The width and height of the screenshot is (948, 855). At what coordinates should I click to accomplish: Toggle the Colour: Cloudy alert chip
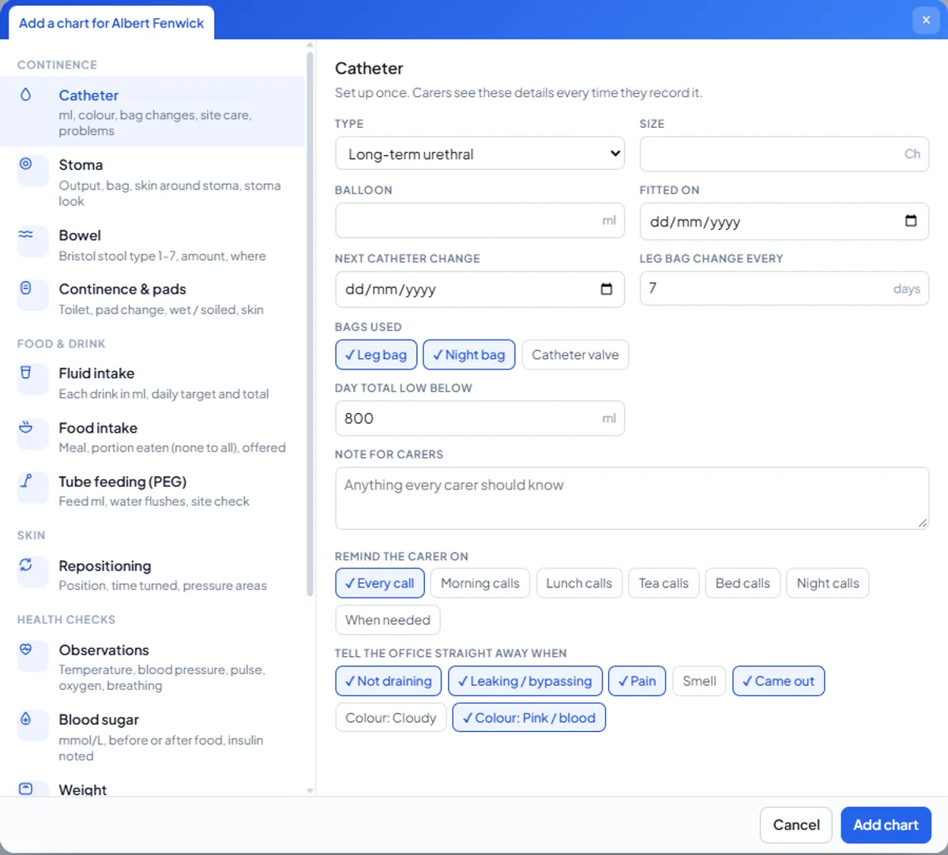(391, 718)
